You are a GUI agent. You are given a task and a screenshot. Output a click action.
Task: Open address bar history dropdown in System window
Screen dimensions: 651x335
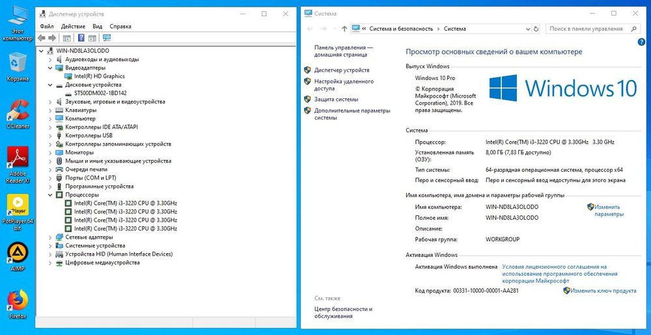[528, 29]
